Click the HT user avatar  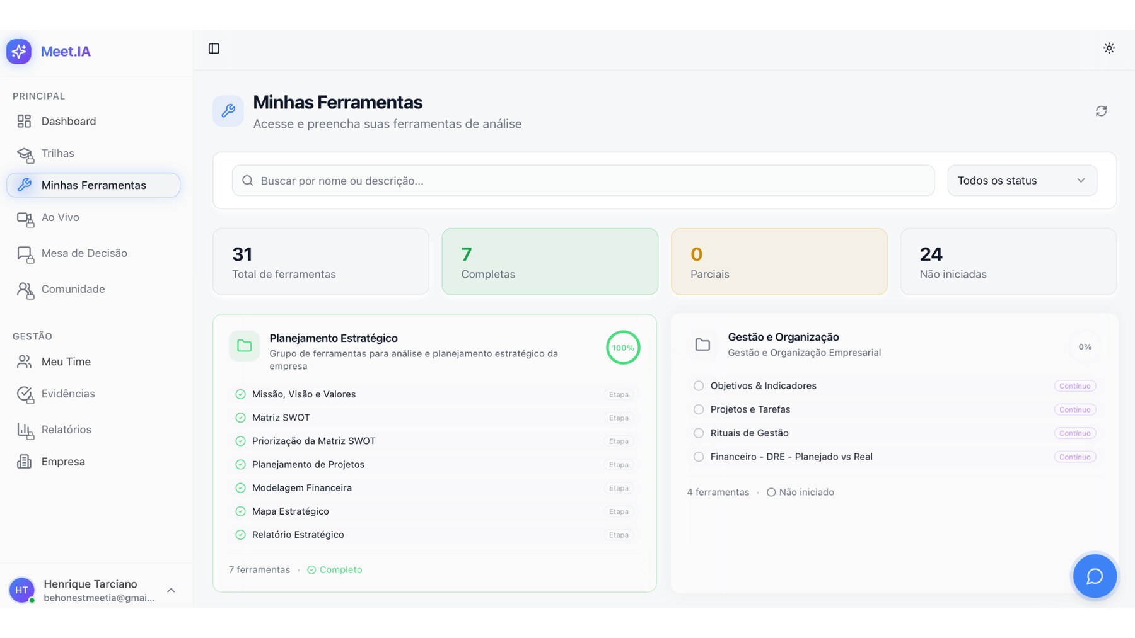coord(21,590)
